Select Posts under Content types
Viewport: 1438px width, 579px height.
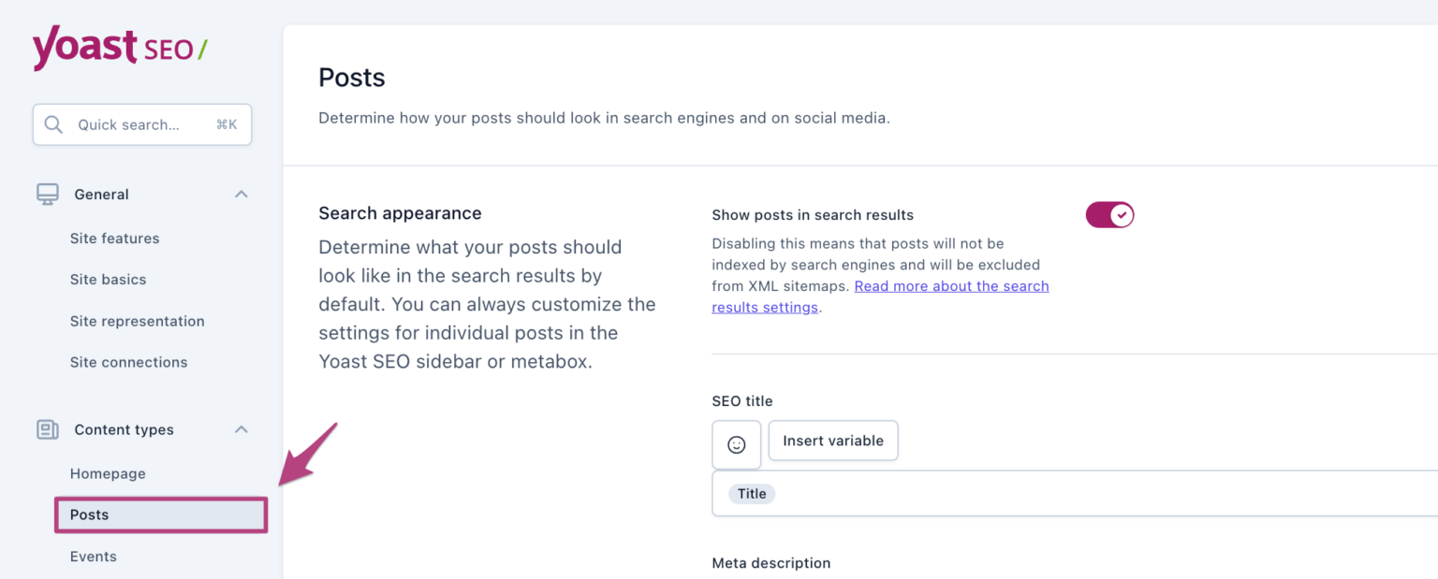(x=89, y=514)
